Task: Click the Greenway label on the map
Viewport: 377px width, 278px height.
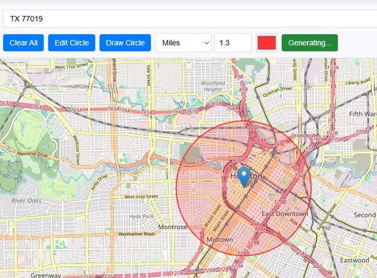Action: [46, 276]
